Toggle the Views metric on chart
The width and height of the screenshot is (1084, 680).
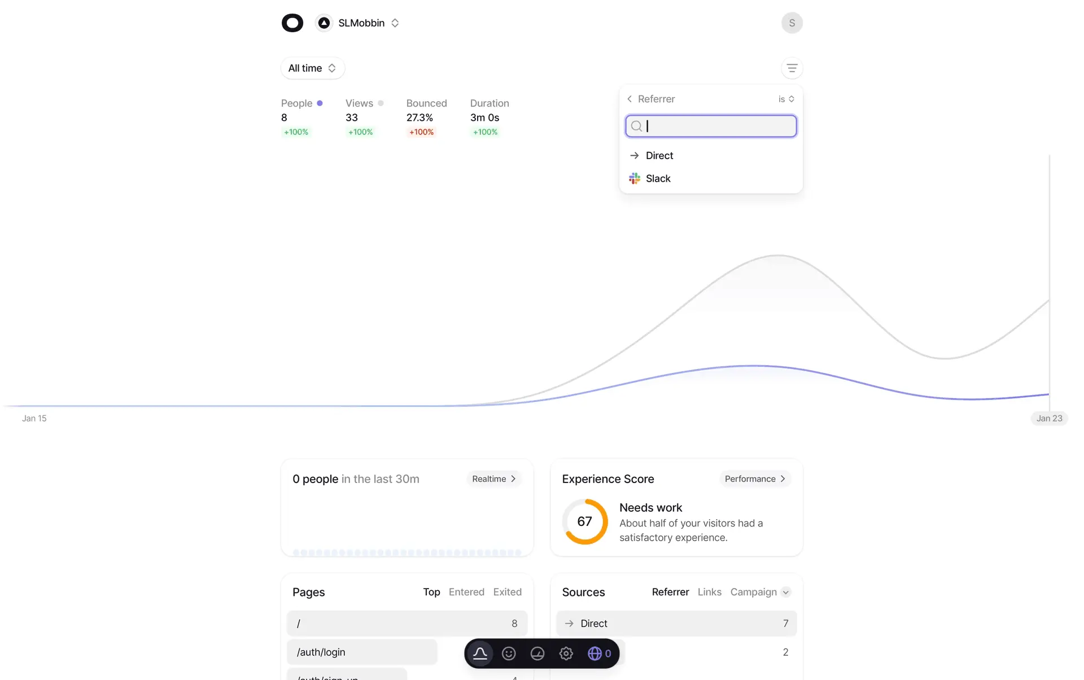point(364,103)
